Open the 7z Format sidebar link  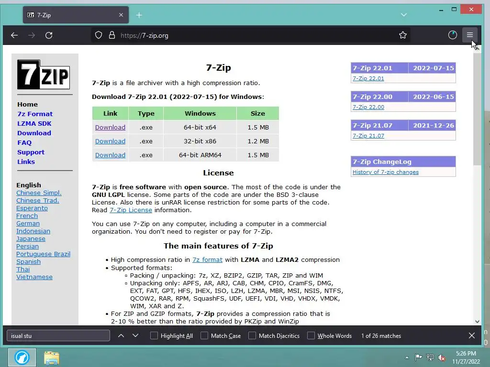click(35, 114)
